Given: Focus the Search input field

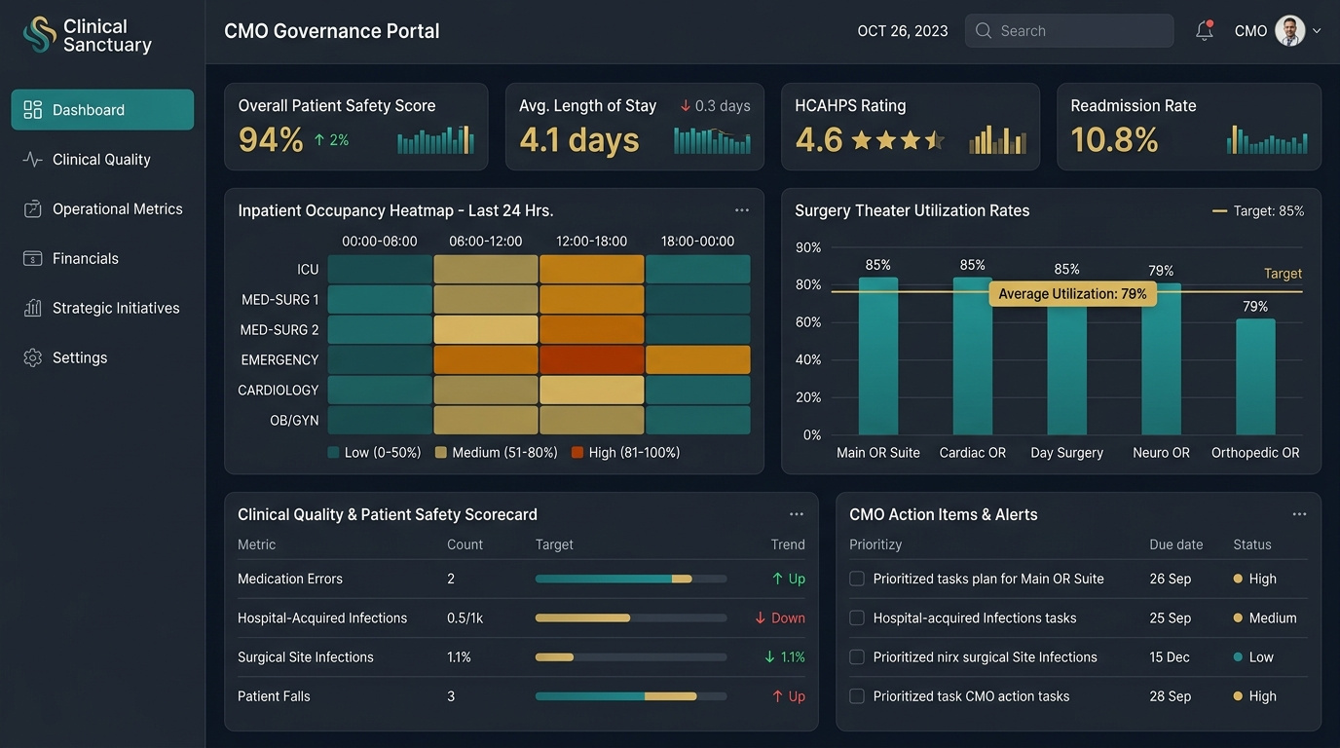Looking at the screenshot, I should point(1069,31).
